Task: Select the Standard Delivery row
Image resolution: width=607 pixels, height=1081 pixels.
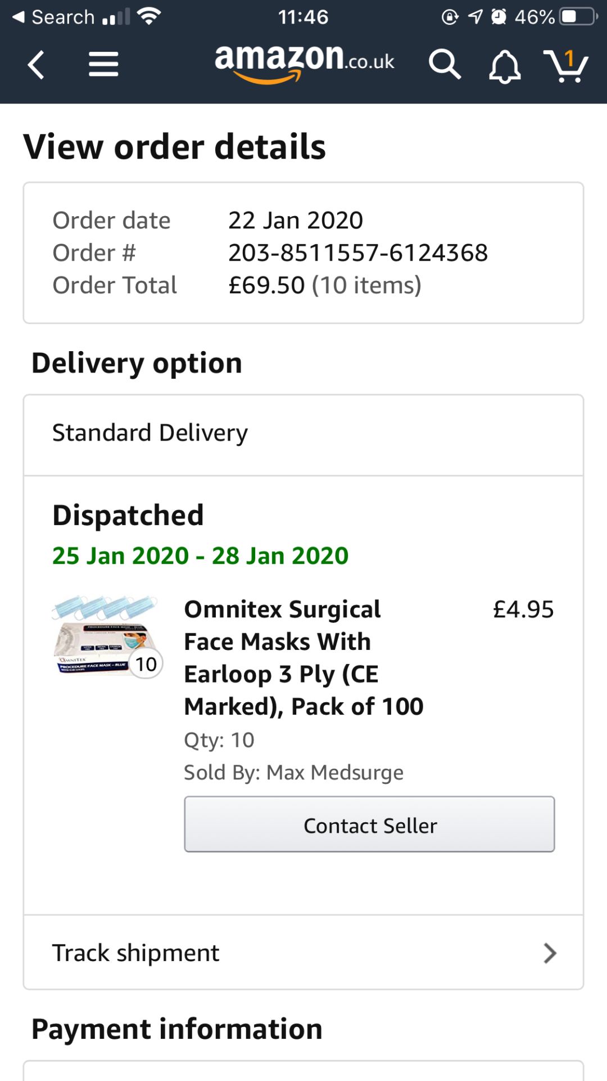Action: pos(303,433)
